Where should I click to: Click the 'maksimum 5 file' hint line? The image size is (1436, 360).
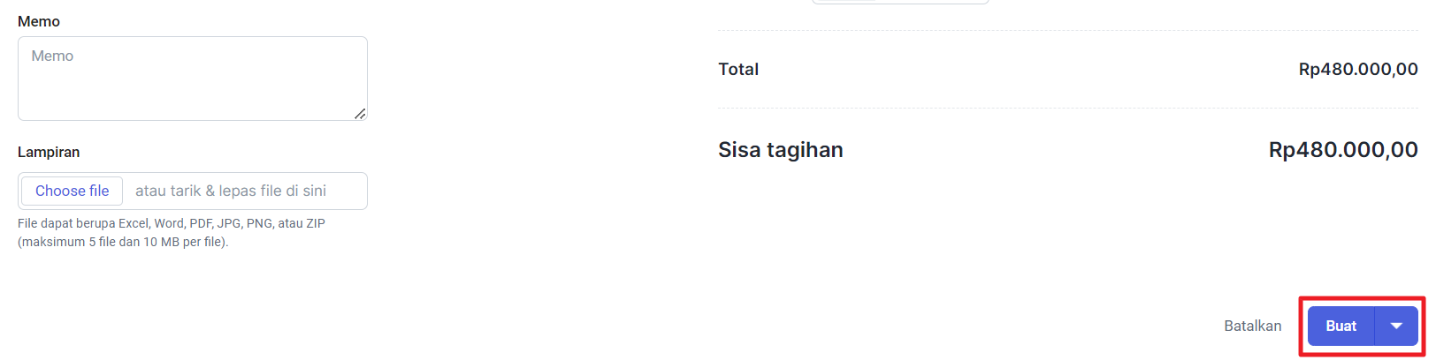pos(123,242)
